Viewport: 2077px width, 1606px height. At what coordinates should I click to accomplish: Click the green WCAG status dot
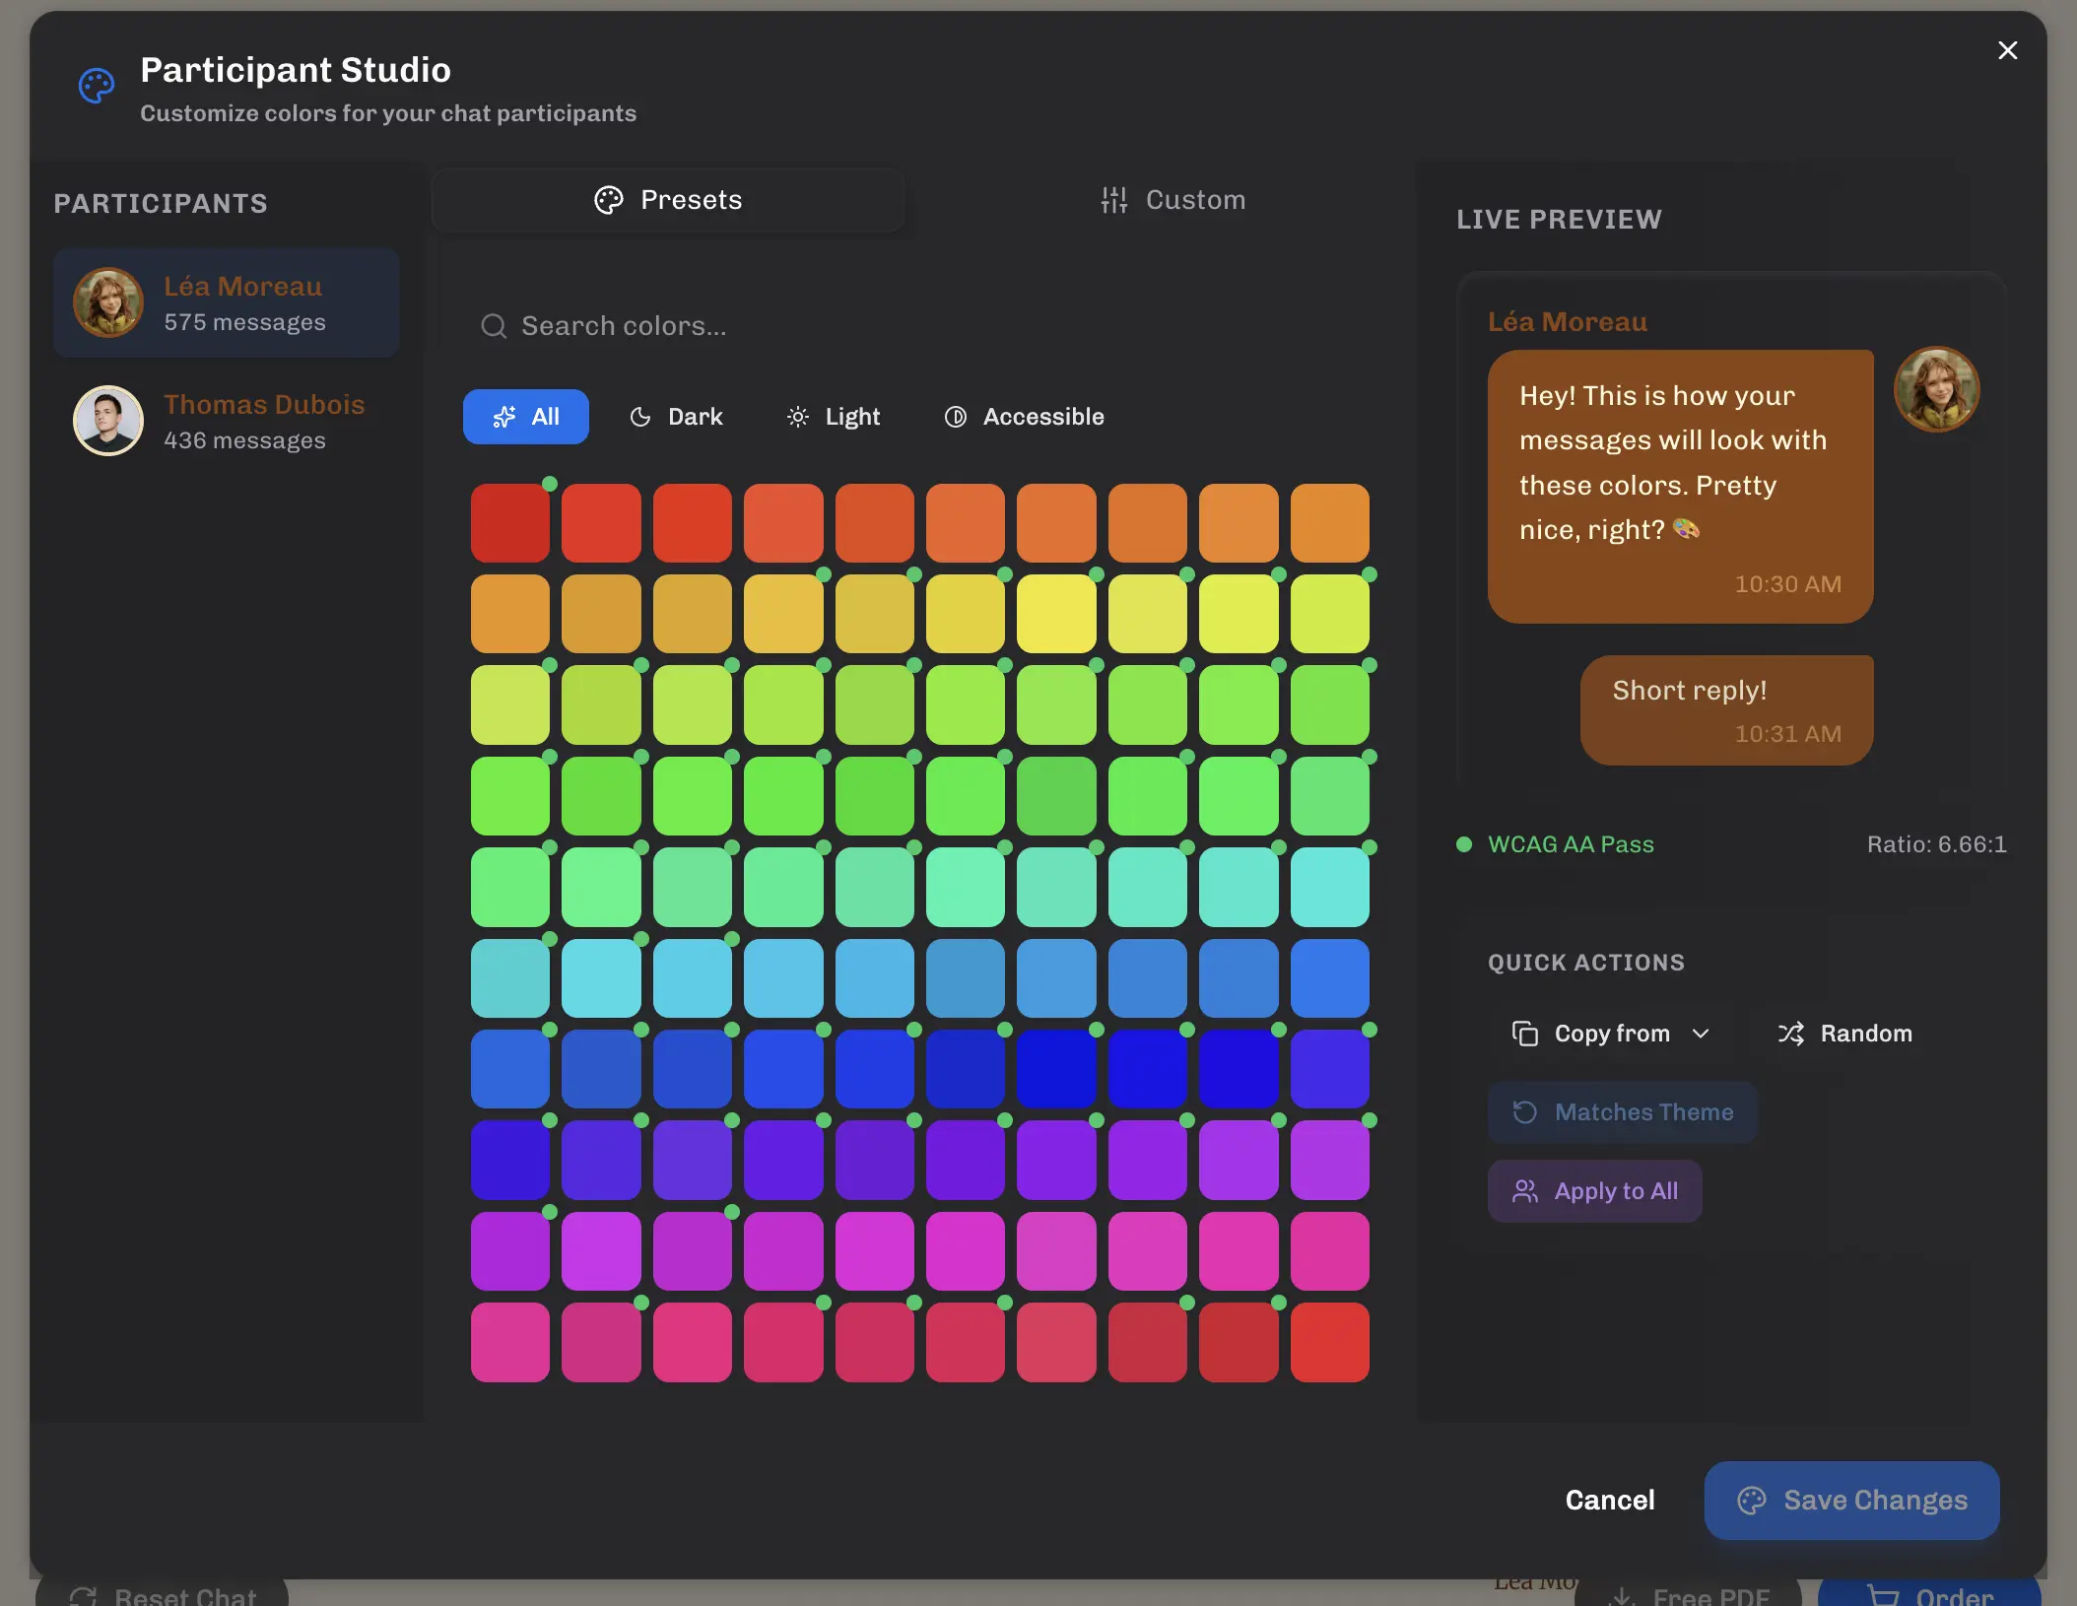coord(1464,844)
